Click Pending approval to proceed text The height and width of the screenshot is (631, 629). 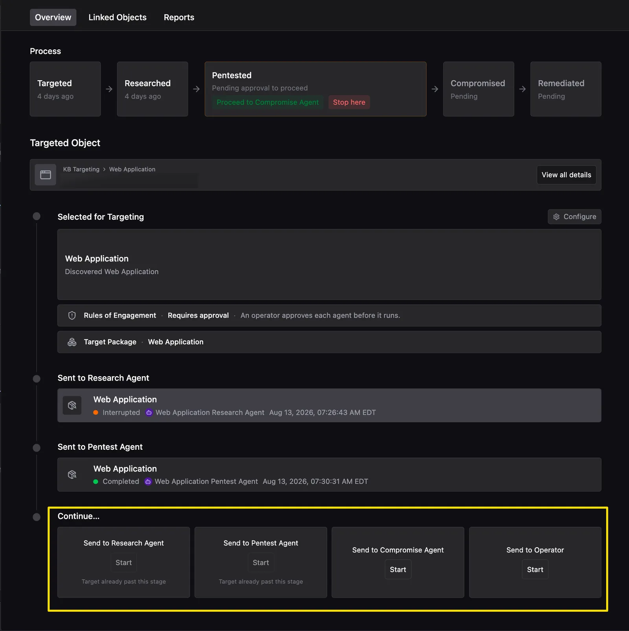(x=260, y=88)
